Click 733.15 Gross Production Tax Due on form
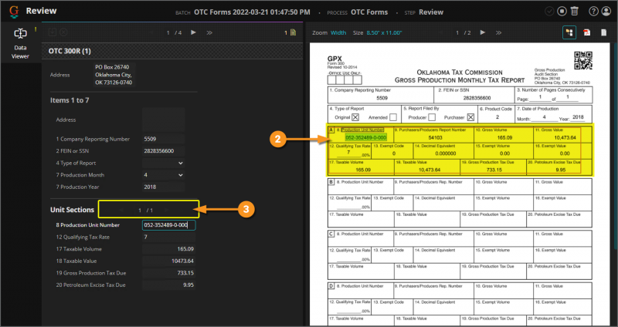 (494, 170)
